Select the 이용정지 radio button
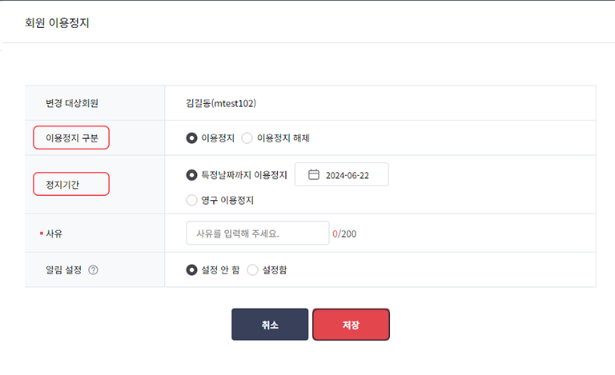Viewport: 615px width, 375px height. coord(191,138)
